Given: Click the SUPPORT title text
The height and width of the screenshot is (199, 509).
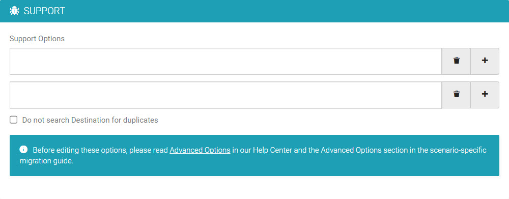Looking at the screenshot, I should point(44,11).
